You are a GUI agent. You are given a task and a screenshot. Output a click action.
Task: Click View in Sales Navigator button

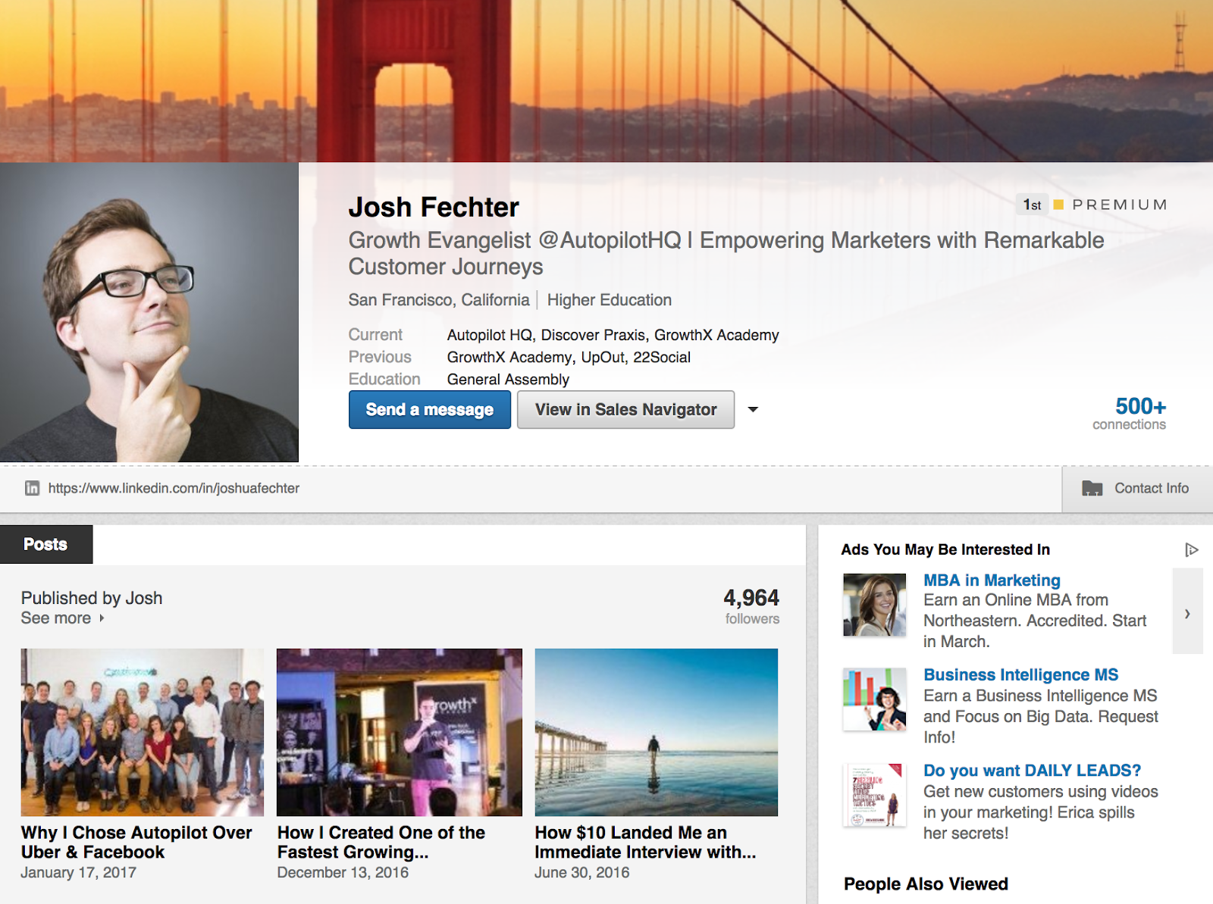625,409
